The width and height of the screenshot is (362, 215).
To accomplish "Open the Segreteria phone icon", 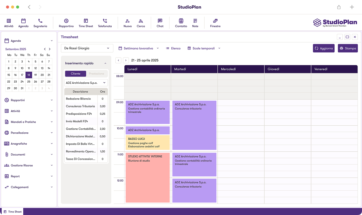I will pos(40,23).
